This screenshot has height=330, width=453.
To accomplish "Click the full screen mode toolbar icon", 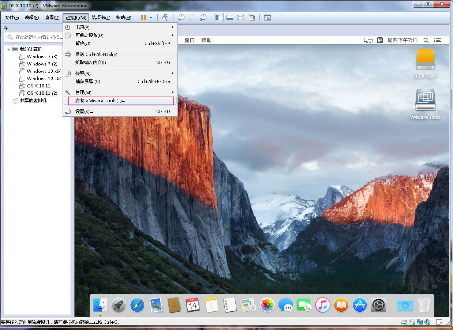I will click(x=241, y=18).
